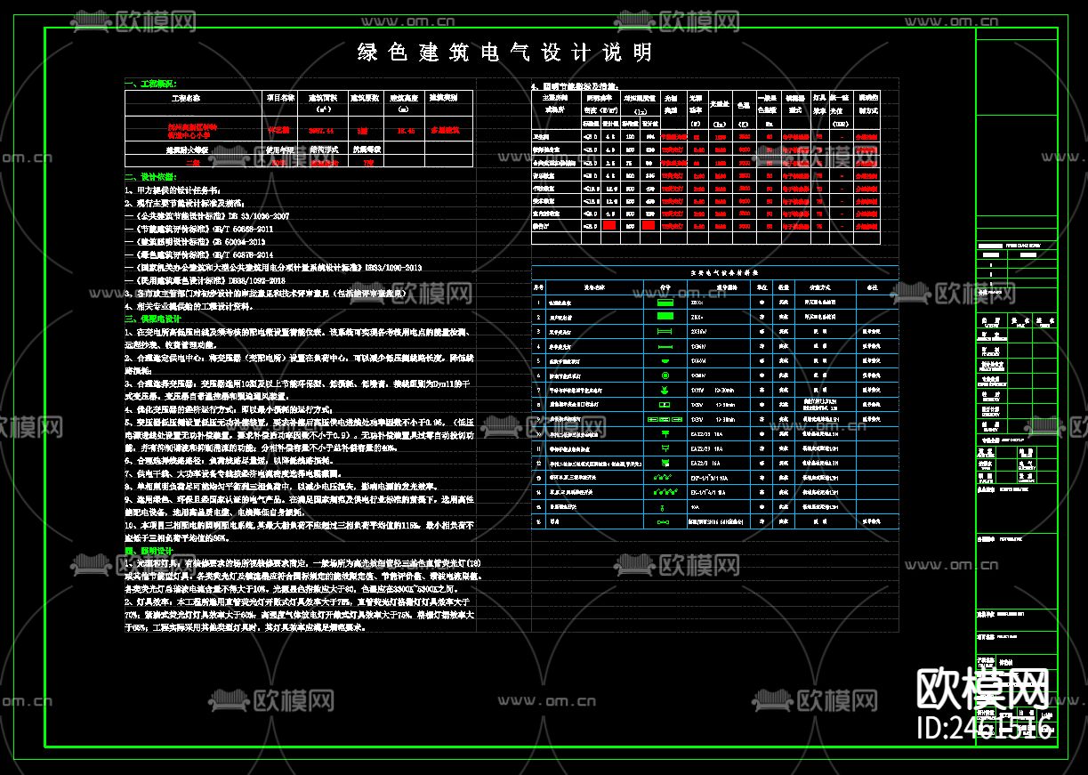Select the red project name cell
The height and width of the screenshot is (775, 1088).
click(192, 131)
